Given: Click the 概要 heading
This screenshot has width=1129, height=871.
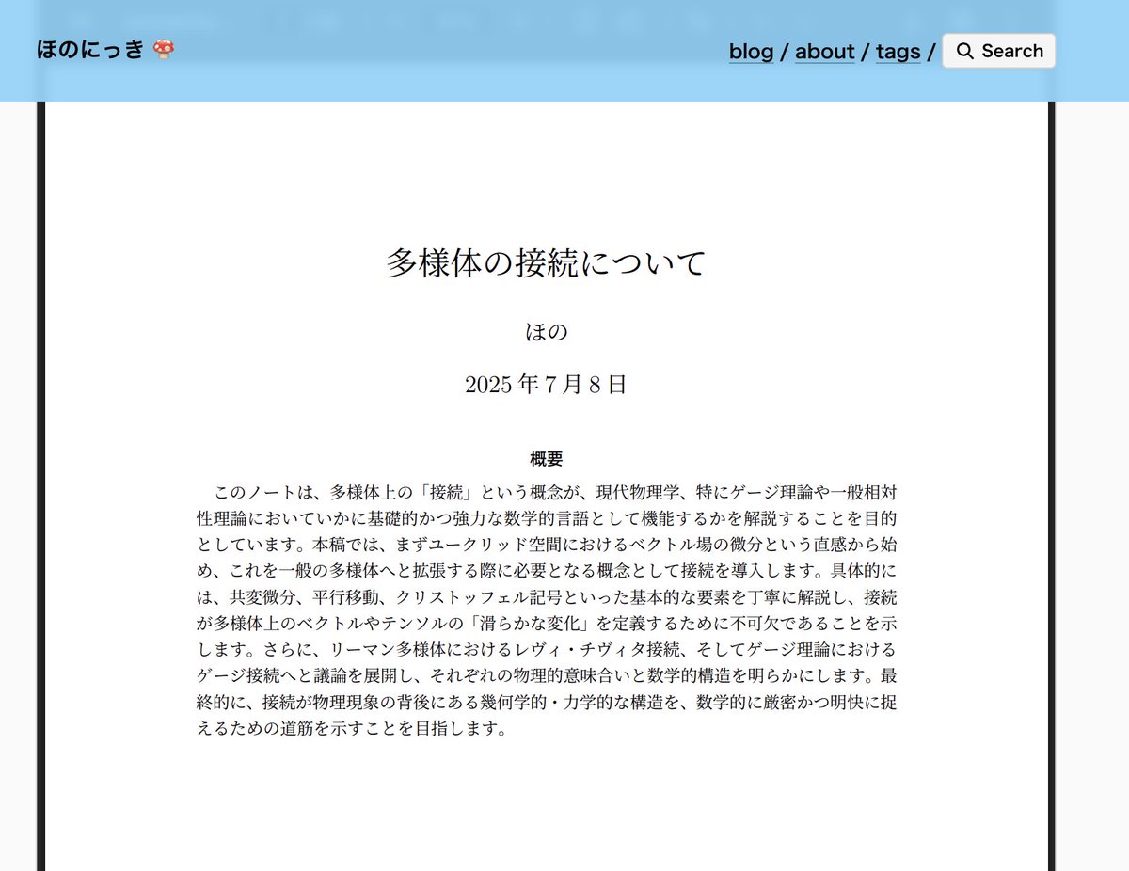Looking at the screenshot, I should point(546,459).
